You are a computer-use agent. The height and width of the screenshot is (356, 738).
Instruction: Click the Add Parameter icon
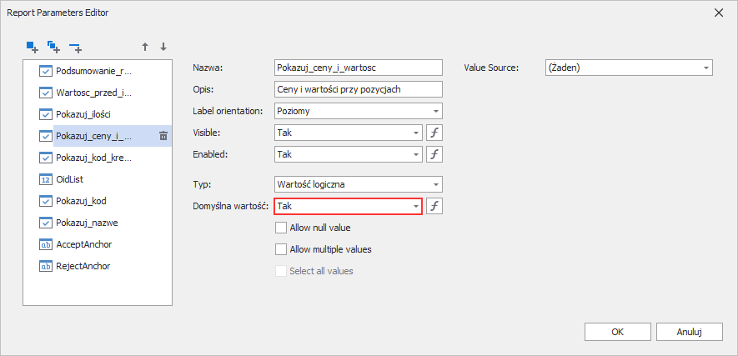pos(33,47)
